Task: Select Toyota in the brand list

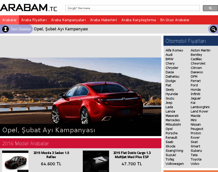Action: tap(196, 159)
